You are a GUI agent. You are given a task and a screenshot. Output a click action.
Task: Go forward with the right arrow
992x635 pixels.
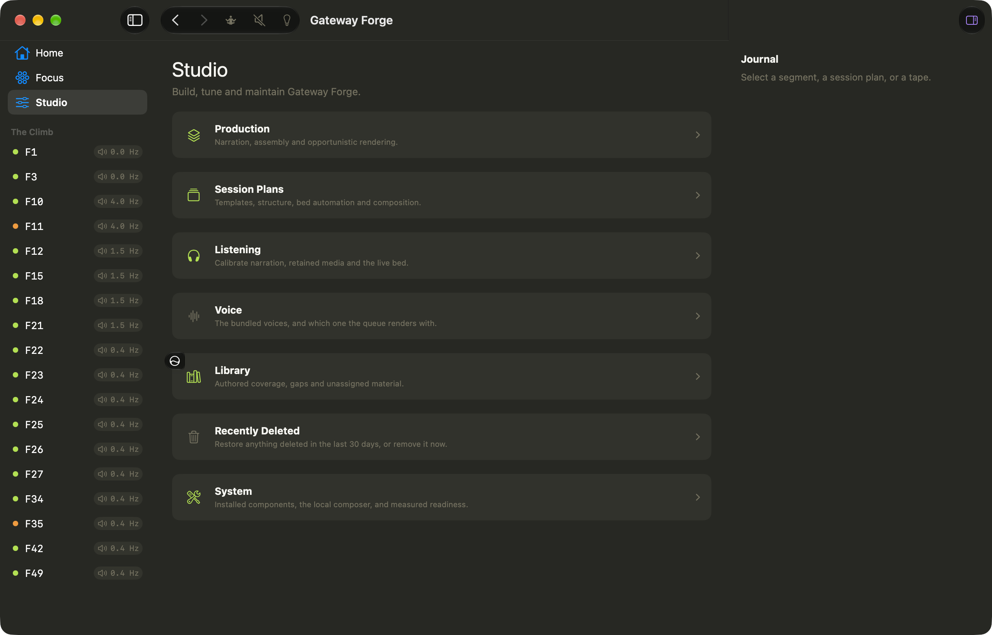pos(203,20)
